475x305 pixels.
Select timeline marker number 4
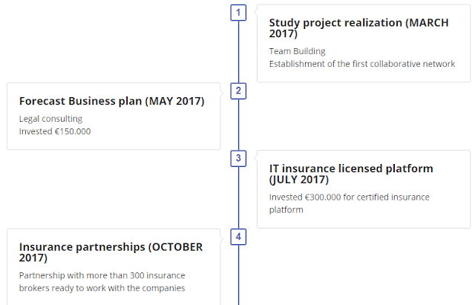238,237
